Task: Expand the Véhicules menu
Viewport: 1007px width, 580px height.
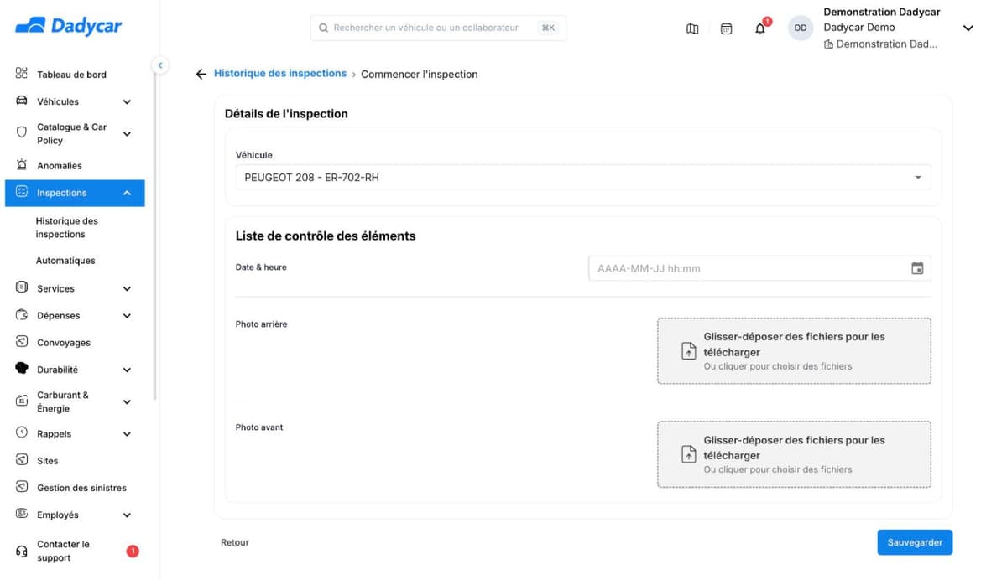Action: (x=127, y=102)
